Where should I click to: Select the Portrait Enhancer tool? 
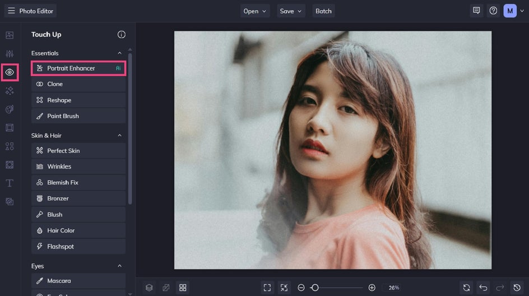pyautogui.click(x=78, y=68)
